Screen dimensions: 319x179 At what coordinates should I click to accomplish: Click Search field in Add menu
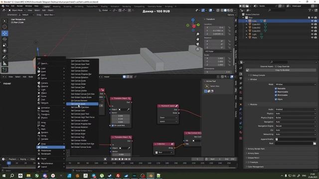point(51,64)
